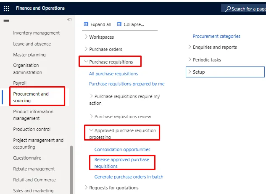The height and width of the screenshot is (194, 266).
Task: Click the Collapse all minus icon
Action: [119, 24]
